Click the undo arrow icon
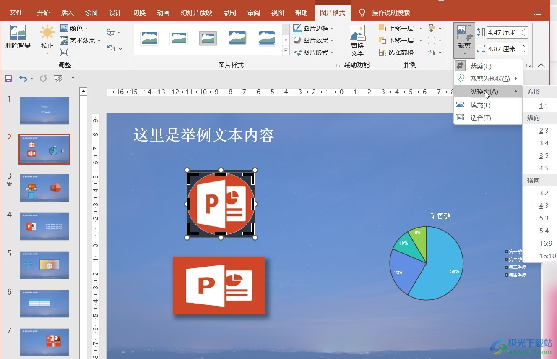This screenshot has height=359, width=557. pos(23,79)
